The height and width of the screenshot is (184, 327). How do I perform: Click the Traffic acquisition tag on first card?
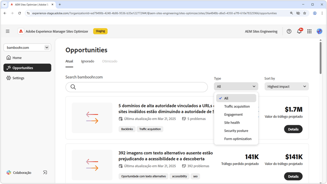pos(150,129)
